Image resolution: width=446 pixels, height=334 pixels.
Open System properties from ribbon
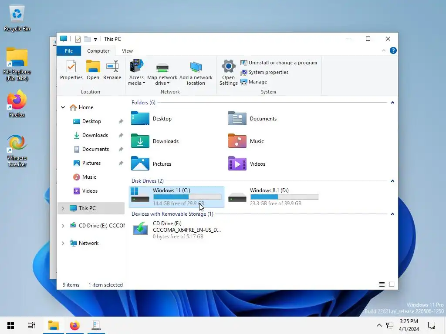(x=264, y=73)
